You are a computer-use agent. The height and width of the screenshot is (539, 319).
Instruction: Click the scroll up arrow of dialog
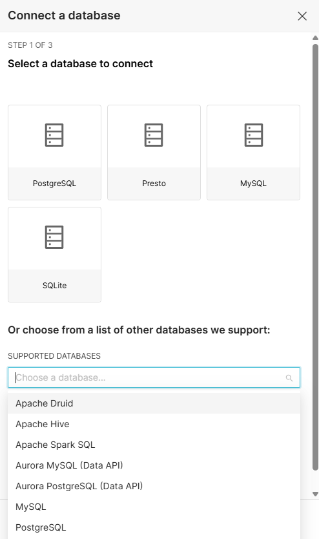[x=315, y=37]
